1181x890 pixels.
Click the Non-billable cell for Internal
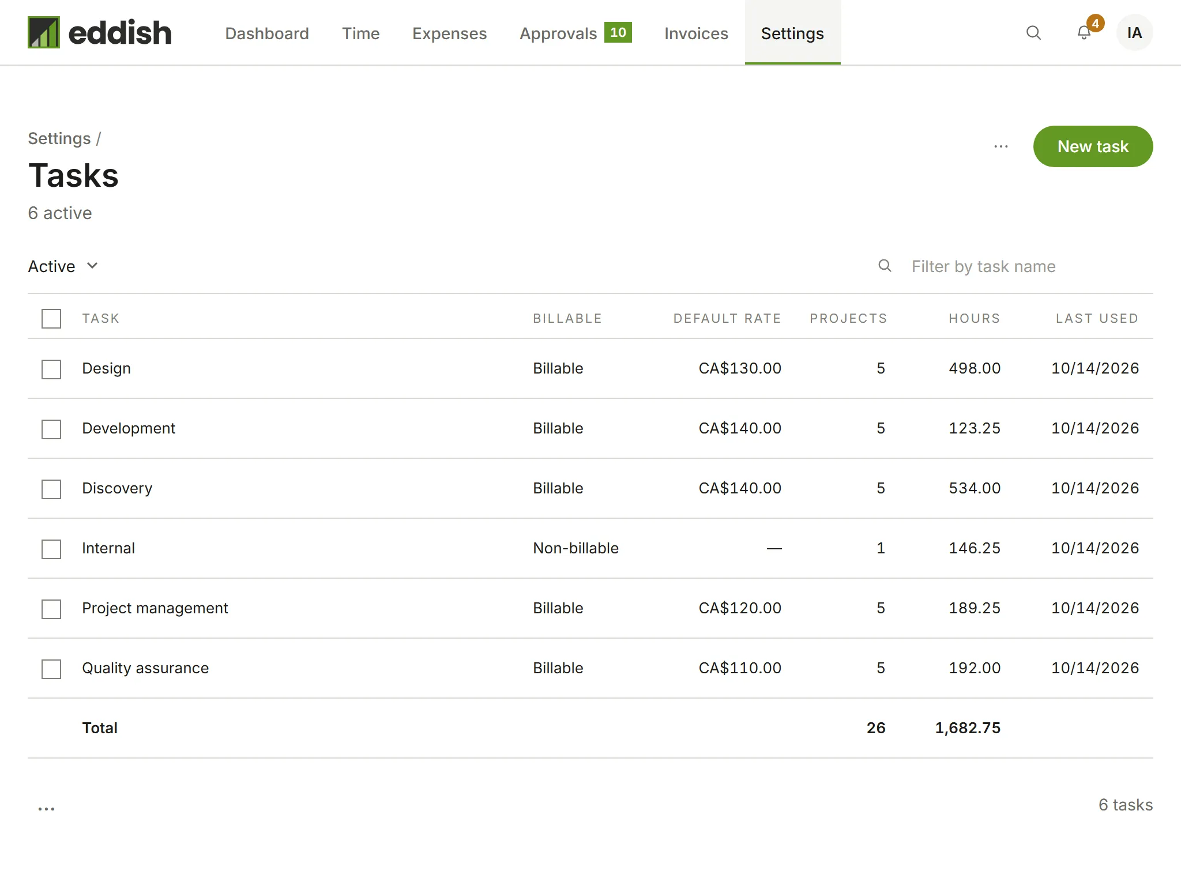tap(576, 548)
